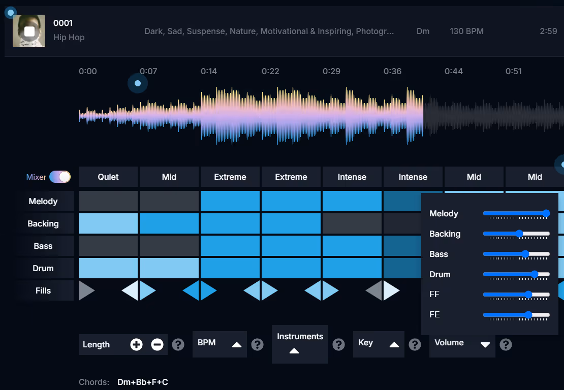The height and width of the screenshot is (390, 564).
Task: Adjust the Bass volume slider
Action: tap(517, 254)
